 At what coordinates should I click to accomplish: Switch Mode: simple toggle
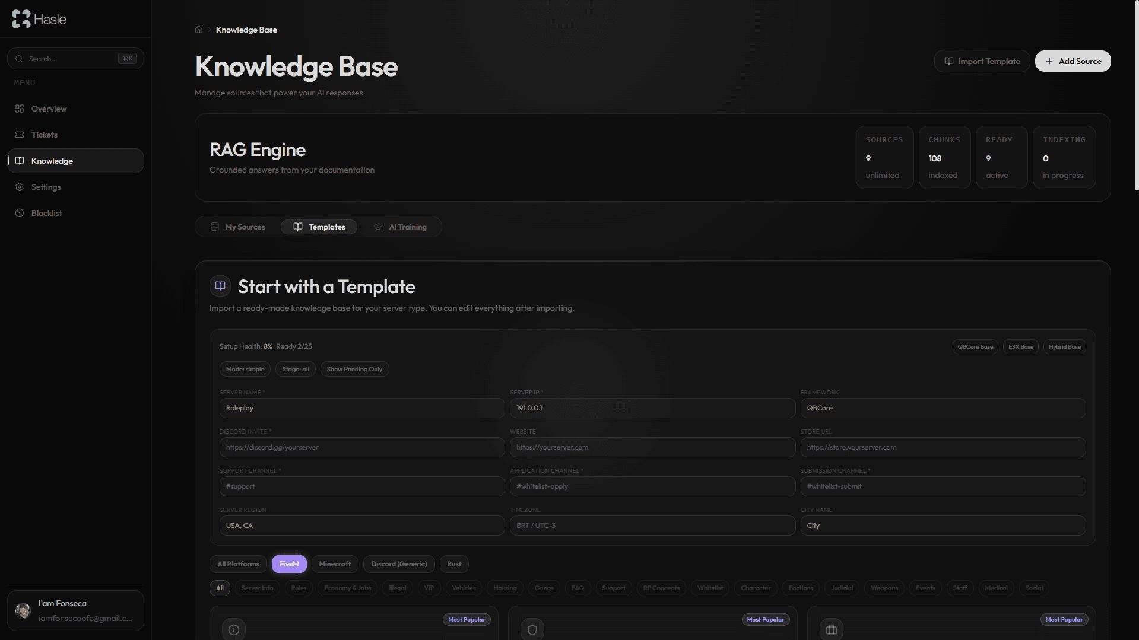tap(245, 369)
